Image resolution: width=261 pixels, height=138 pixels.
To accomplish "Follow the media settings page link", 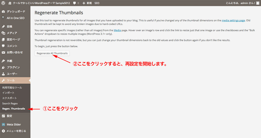I will 233,20.
